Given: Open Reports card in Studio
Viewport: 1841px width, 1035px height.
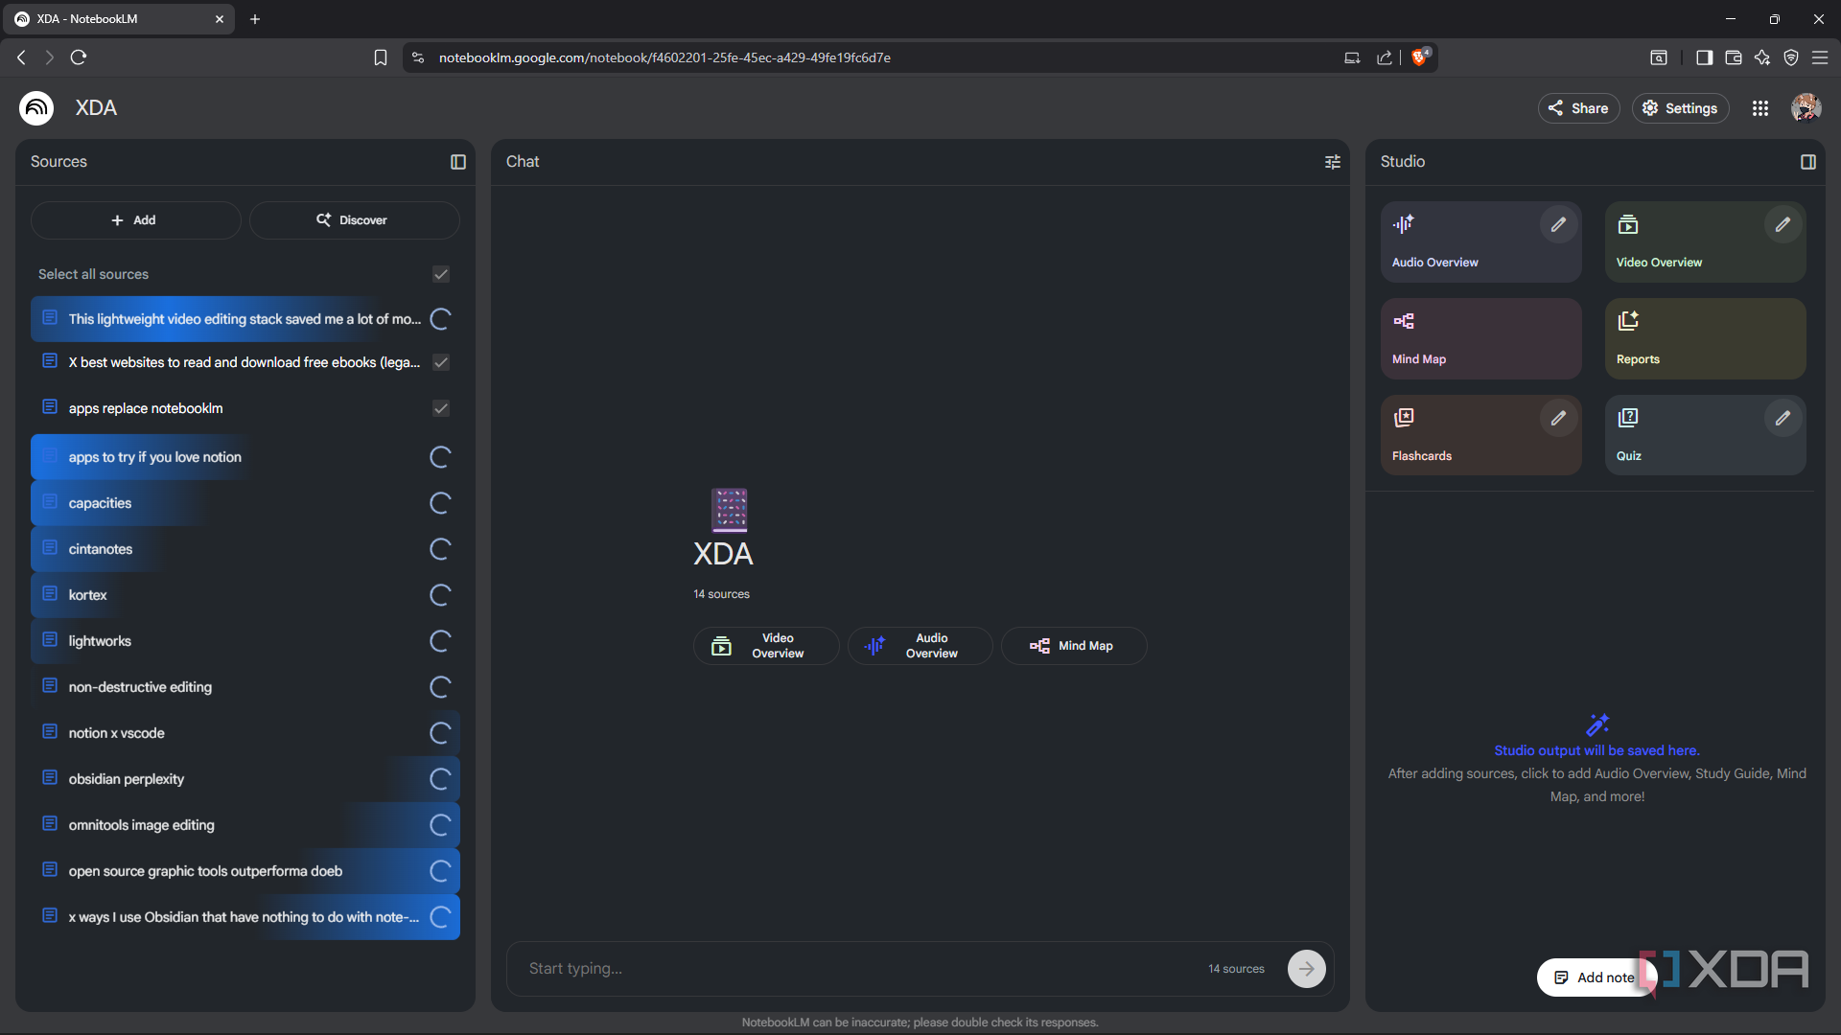Looking at the screenshot, I should (x=1705, y=338).
